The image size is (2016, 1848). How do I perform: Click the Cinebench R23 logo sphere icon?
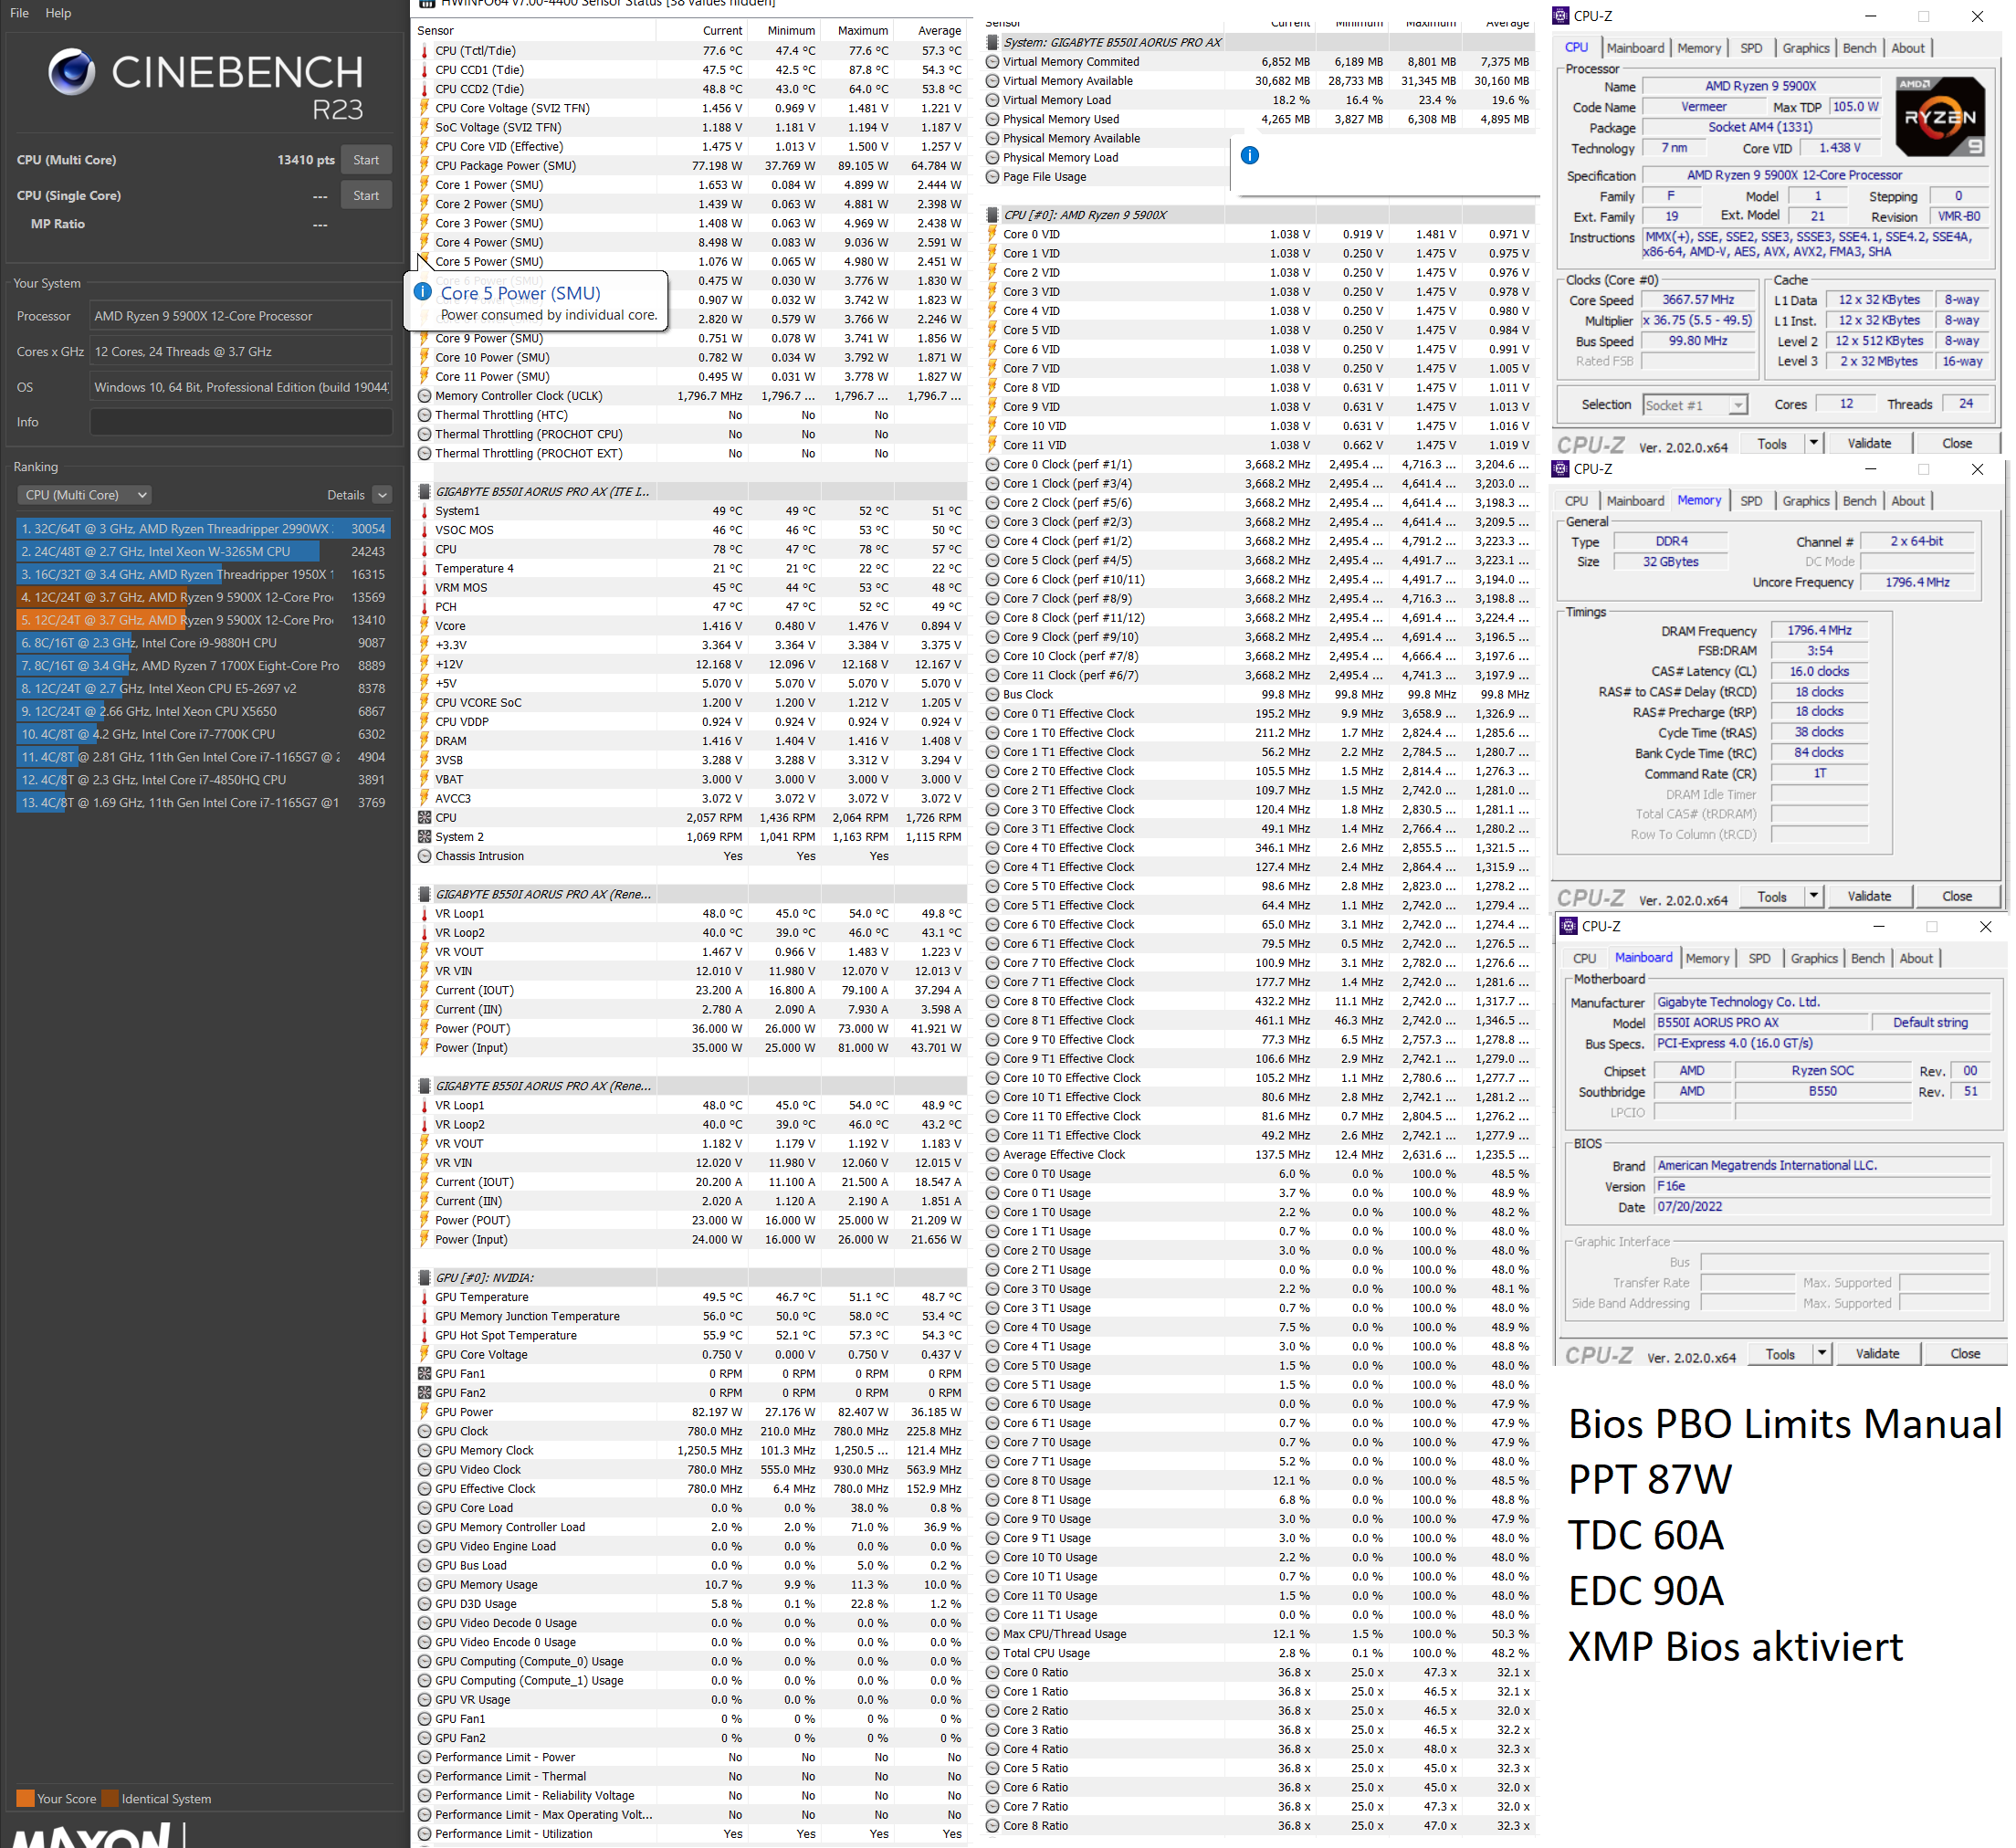click(x=72, y=72)
